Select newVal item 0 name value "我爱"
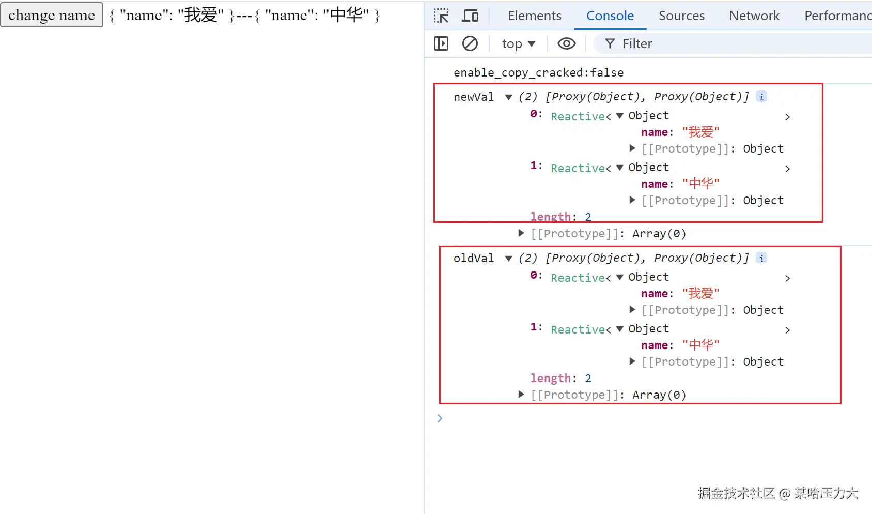Image resolution: width=872 pixels, height=514 pixels. 700,132
